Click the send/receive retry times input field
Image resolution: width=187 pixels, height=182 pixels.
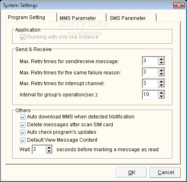[x=150, y=61]
